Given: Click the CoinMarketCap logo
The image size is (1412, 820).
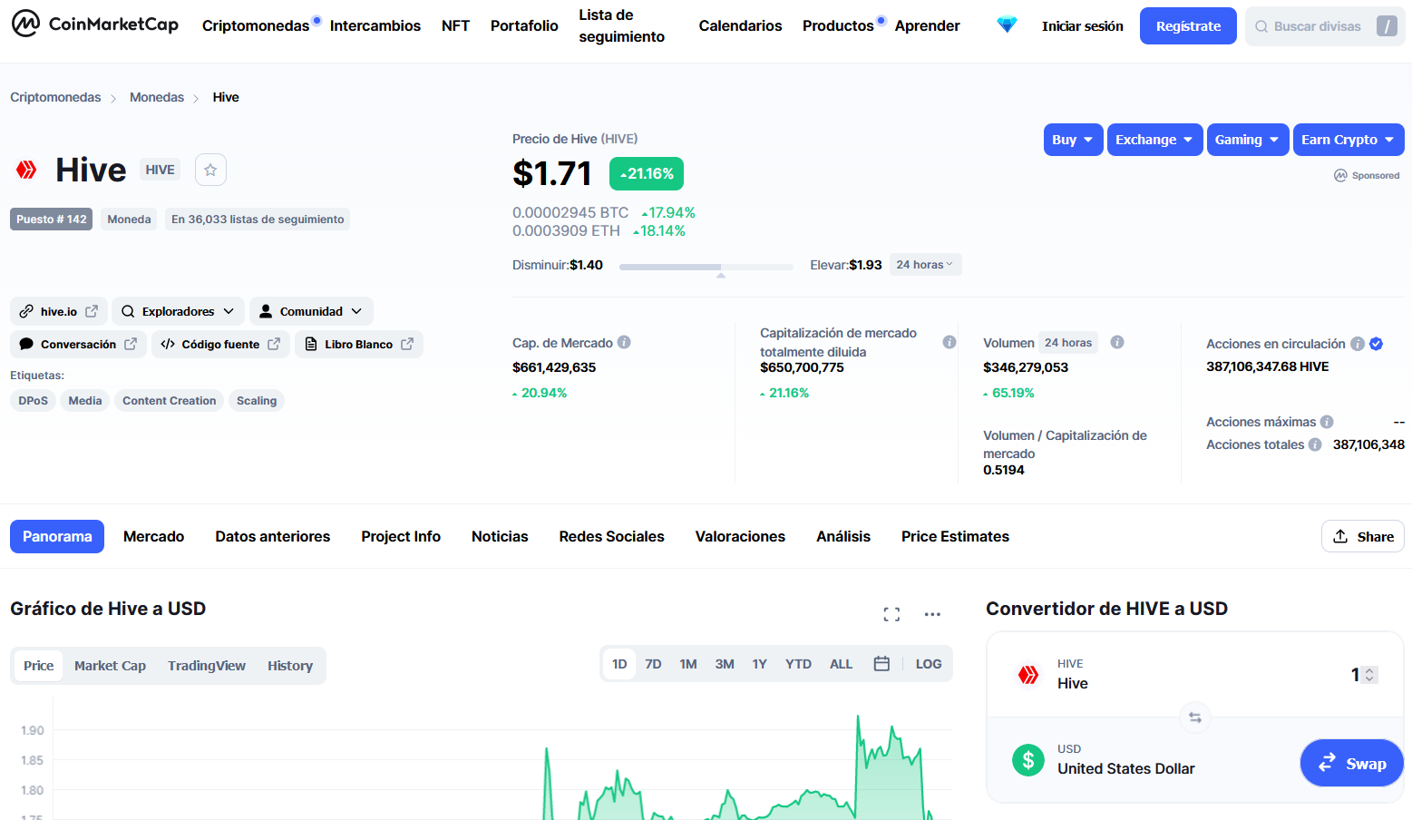Looking at the screenshot, I should pos(95,24).
